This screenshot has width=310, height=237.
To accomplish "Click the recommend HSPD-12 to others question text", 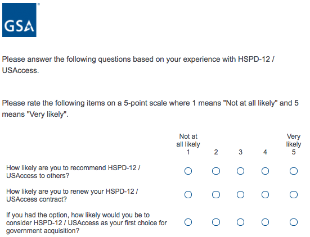I will (x=73, y=171).
